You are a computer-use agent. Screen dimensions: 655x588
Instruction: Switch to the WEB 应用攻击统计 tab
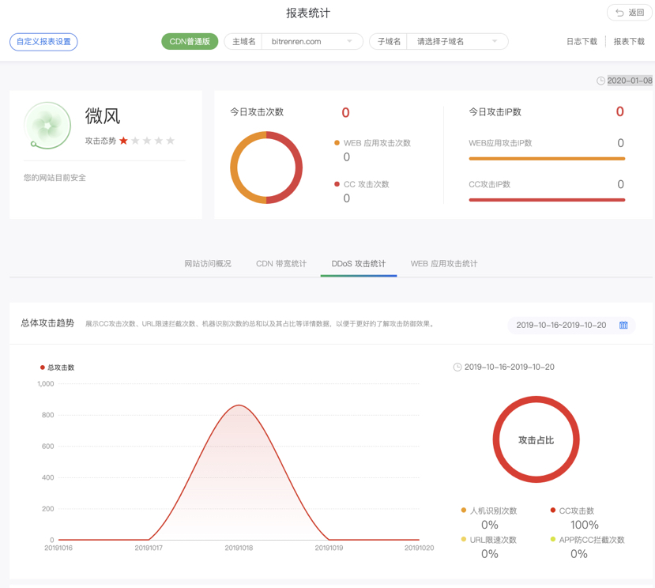click(444, 264)
